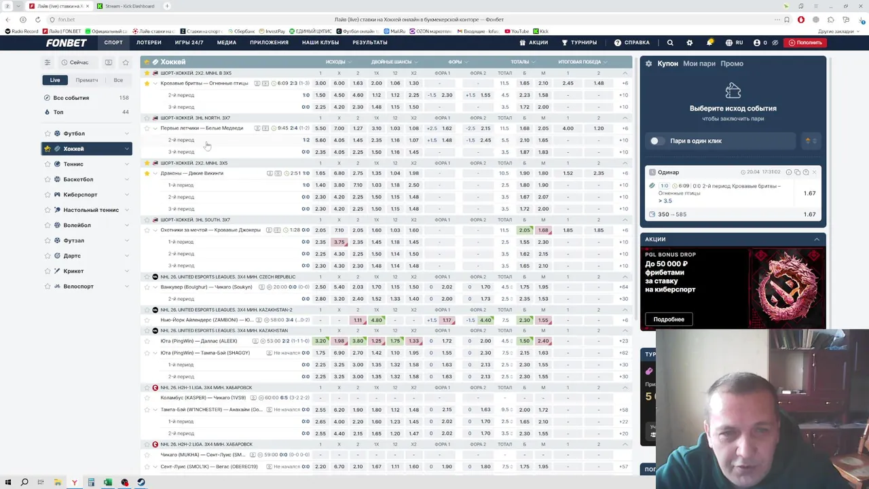The width and height of the screenshot is (869, 489).
Task: Open Турниры trophy link in header
Action: pos(579,42)
